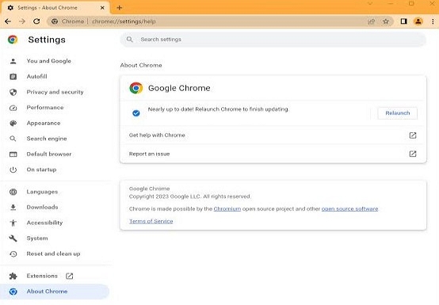Click the Downloads arrow icon

click(13, 208)
